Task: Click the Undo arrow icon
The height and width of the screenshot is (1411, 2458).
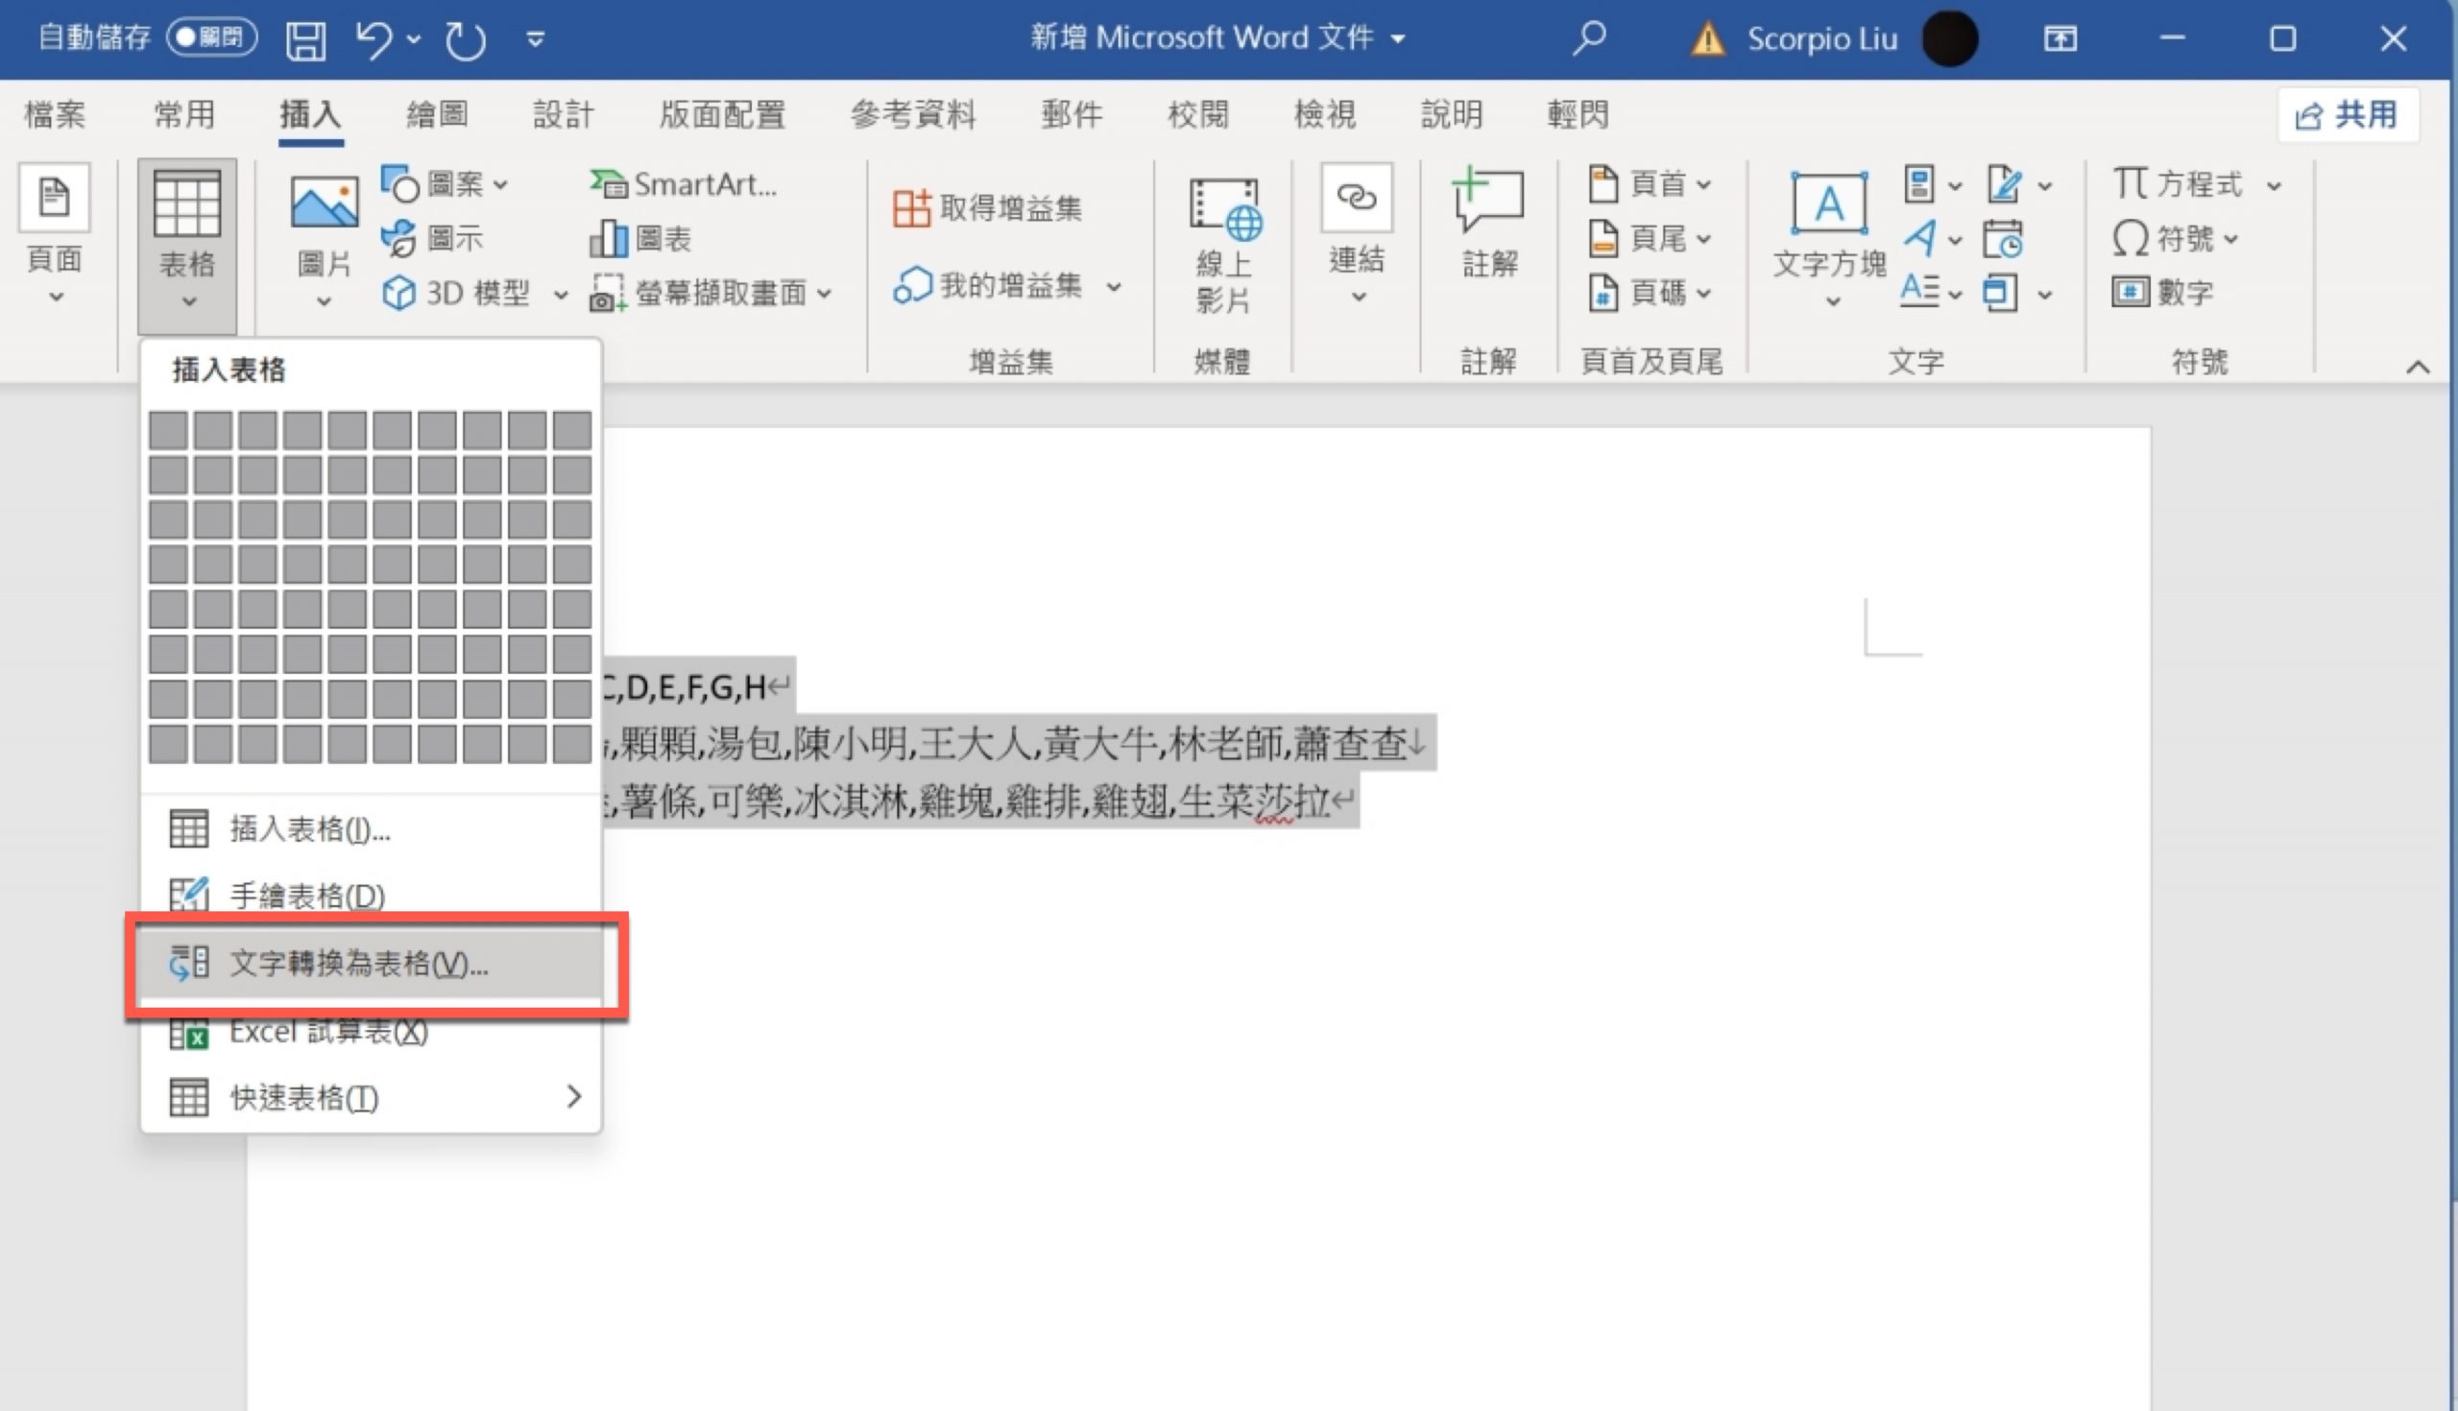Action: coord(374,39)
